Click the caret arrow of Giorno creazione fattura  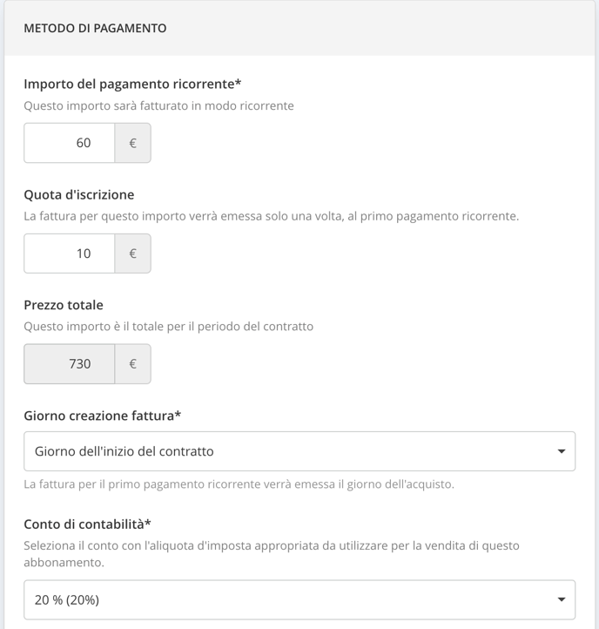[562, 451]
